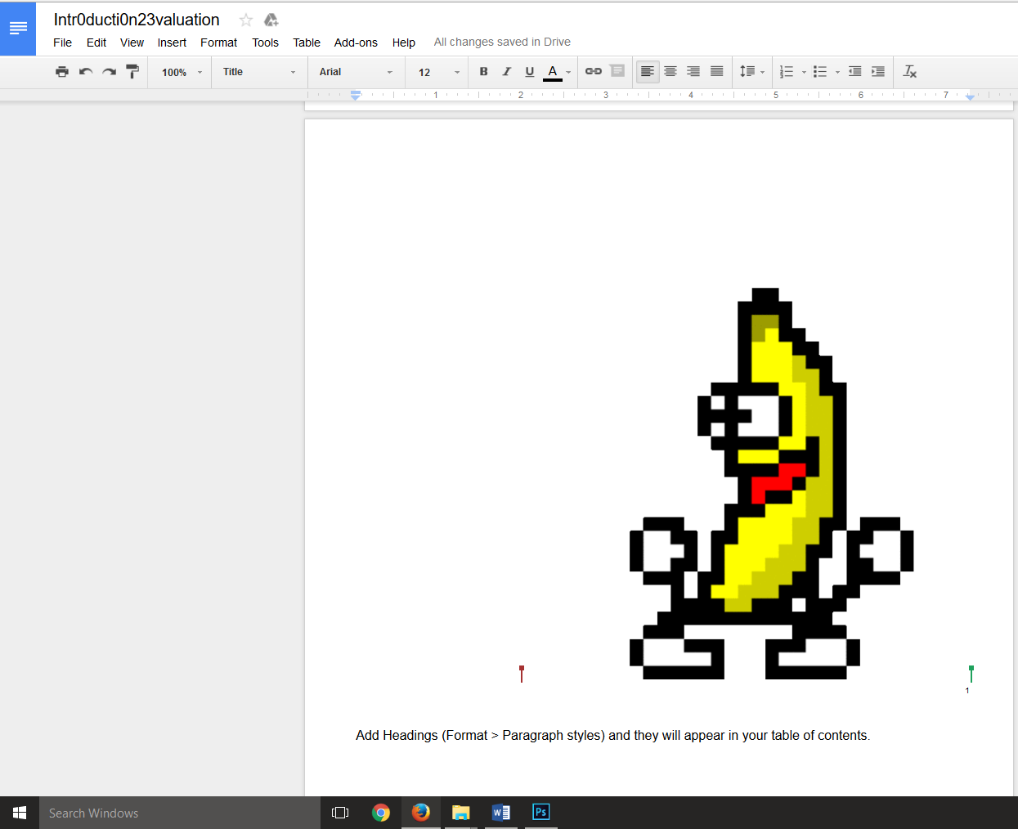
Task: Select the Paint format tool
Action: click(x=132, y=72)
